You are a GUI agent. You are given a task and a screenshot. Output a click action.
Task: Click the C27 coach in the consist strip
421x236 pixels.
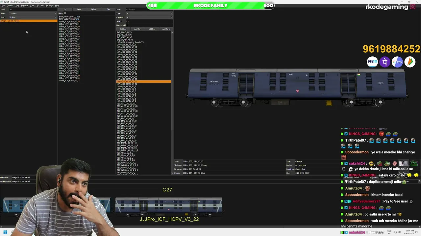point(168,206)
